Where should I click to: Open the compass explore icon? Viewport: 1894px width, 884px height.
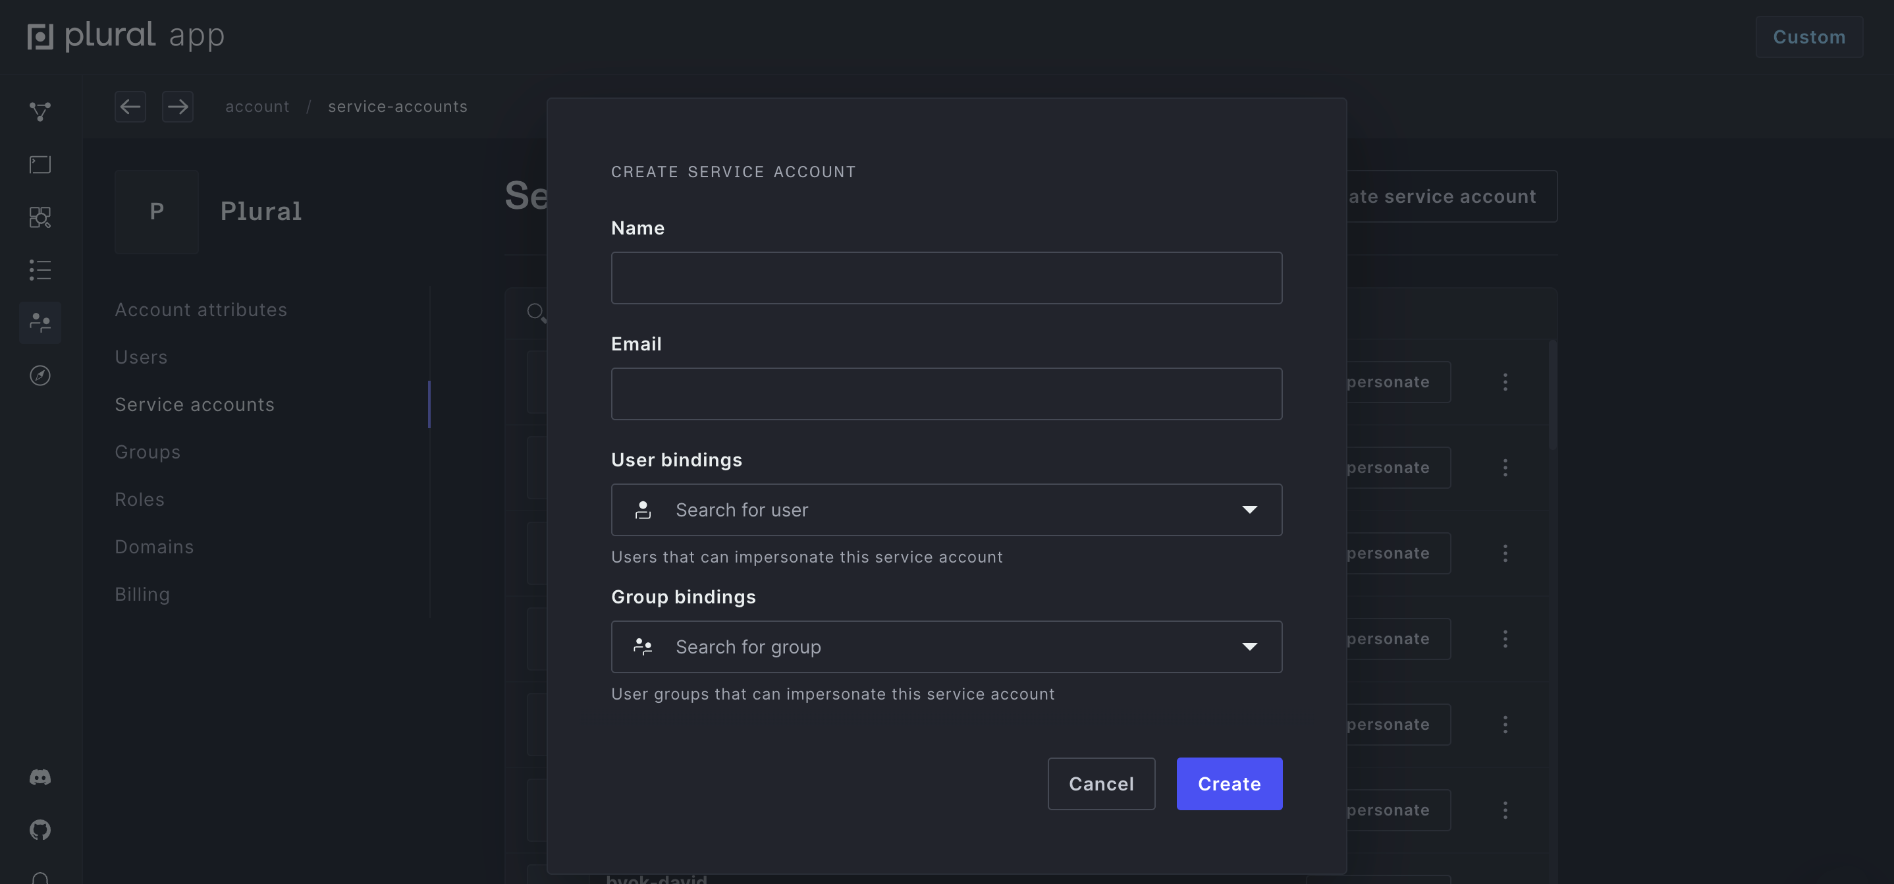[40, 376]
